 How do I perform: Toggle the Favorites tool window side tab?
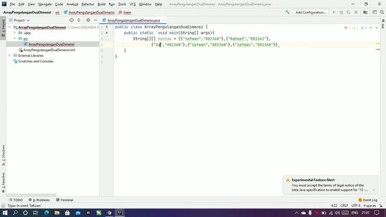pyautogui.click(x=3, y=182)
